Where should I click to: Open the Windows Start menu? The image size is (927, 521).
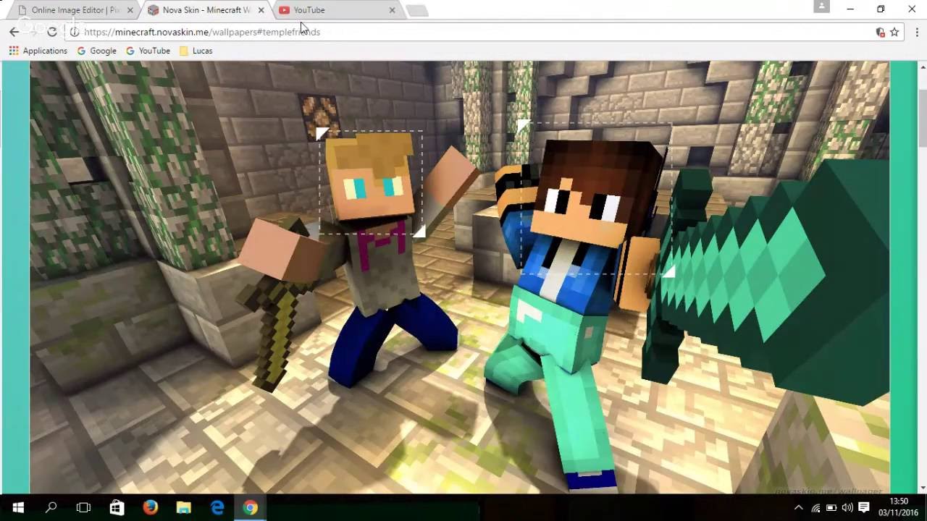[x=18, y=507]
